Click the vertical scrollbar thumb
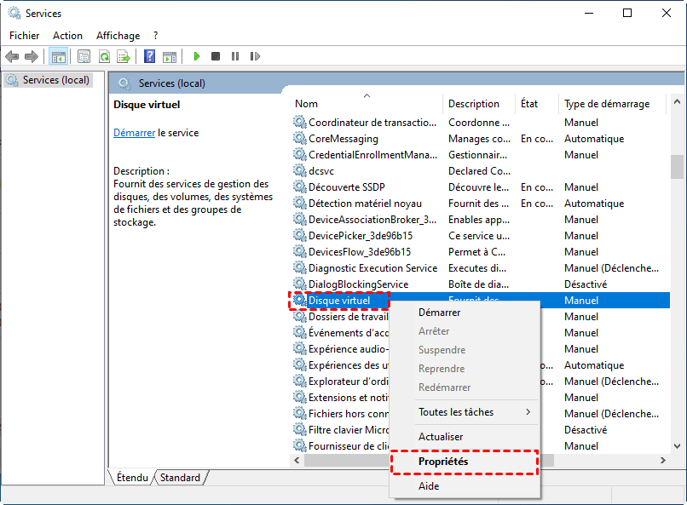687x505 pixels. [677, 167]
